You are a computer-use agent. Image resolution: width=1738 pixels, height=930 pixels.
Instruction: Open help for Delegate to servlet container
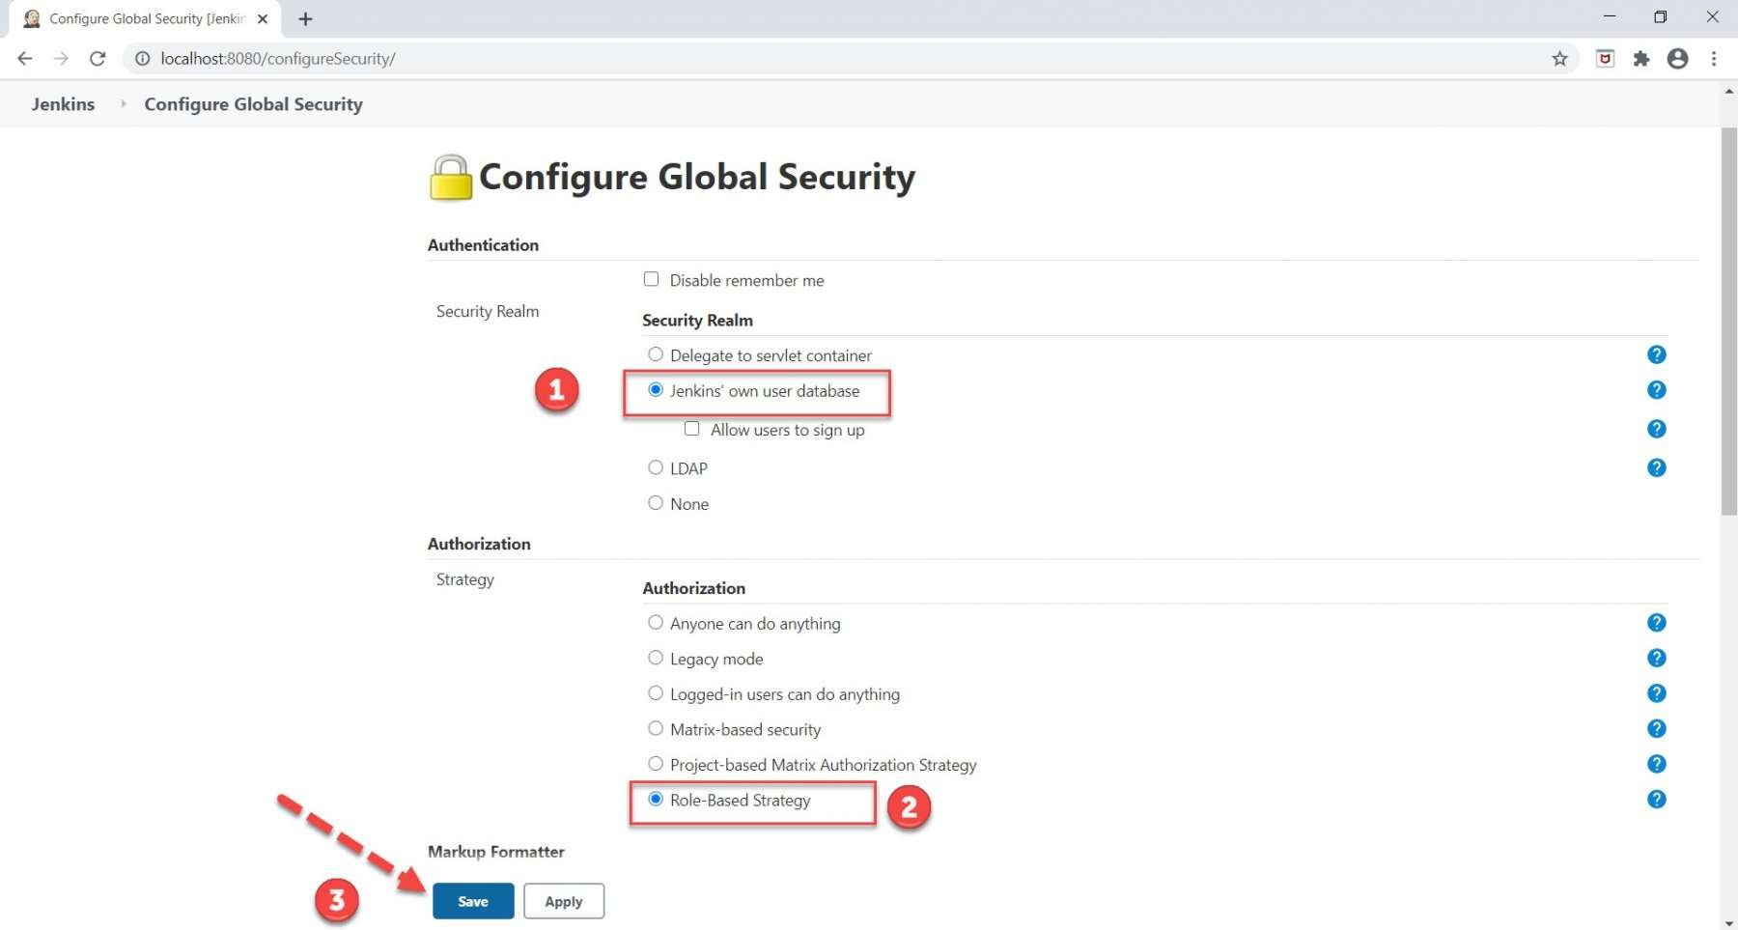[1656, 354]
